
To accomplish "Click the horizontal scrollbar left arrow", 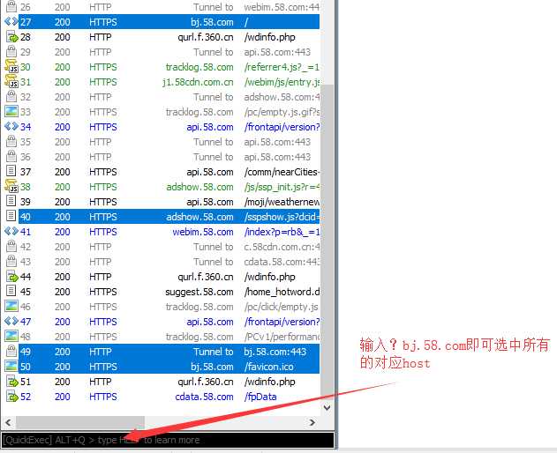I will [x=9, y=422].
